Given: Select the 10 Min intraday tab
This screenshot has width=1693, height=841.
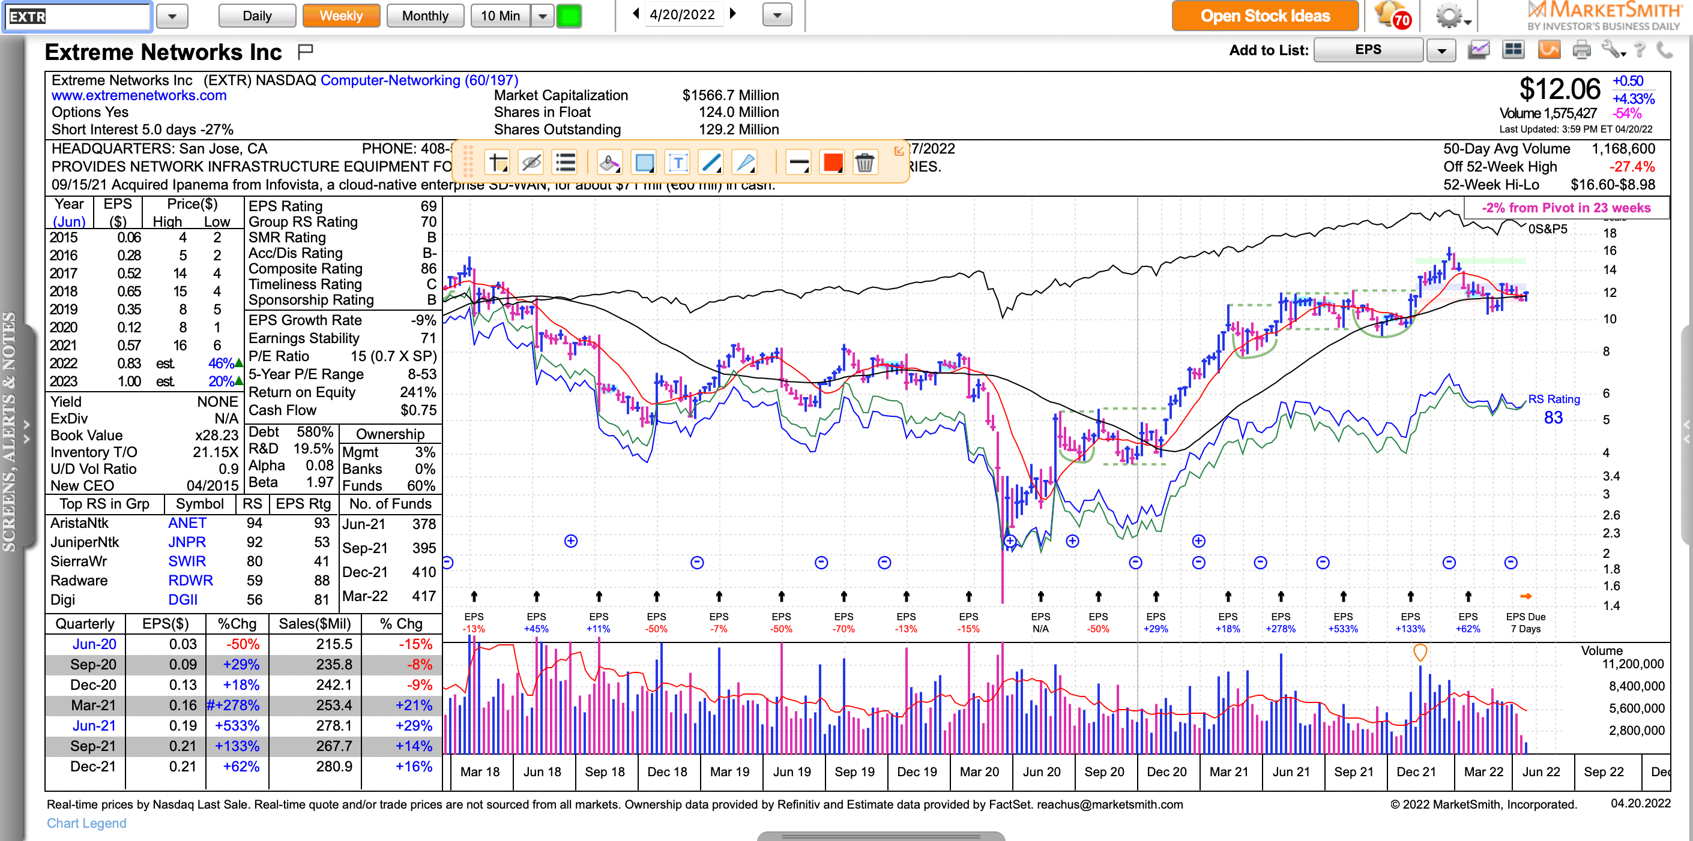Looking at the screenshot, I should click(501, 16).
